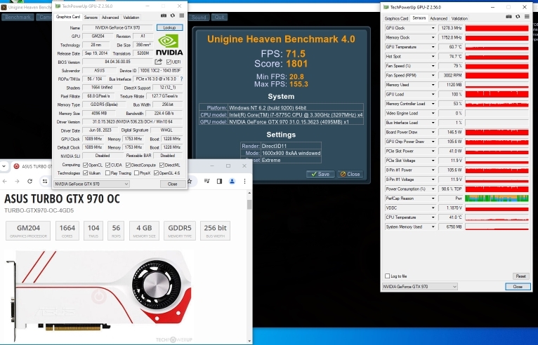Enable the Ray Tracing checkbox
The image size is (538, 345).
(107, 173)
